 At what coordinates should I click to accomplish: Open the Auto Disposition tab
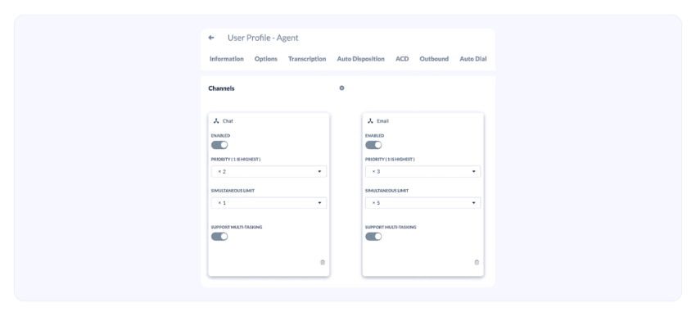(361, 59)
